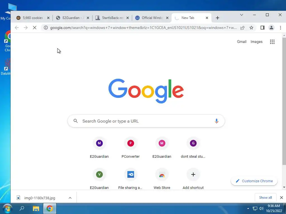Click the magnifier icon in search box
The height and width of the screenshot is (214, 286).
click(75, 121)
